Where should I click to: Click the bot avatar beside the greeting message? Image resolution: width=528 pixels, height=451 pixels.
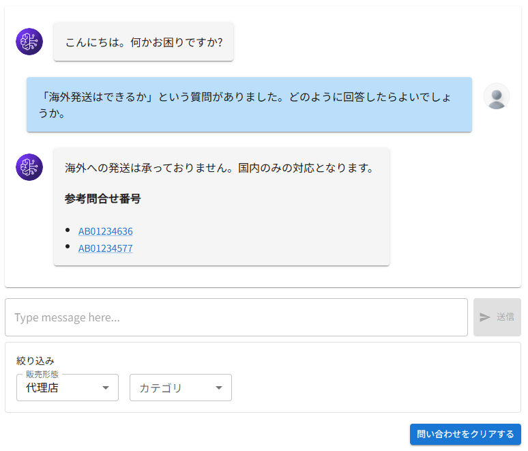point(29,42)
